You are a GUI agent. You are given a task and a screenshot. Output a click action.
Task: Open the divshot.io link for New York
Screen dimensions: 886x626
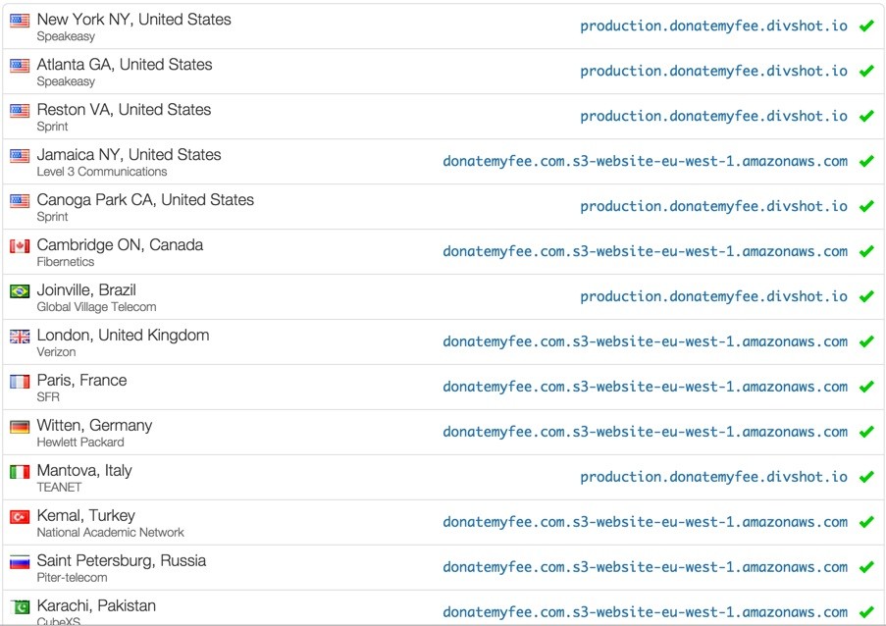pyautogui.click(x=713, y=26)
